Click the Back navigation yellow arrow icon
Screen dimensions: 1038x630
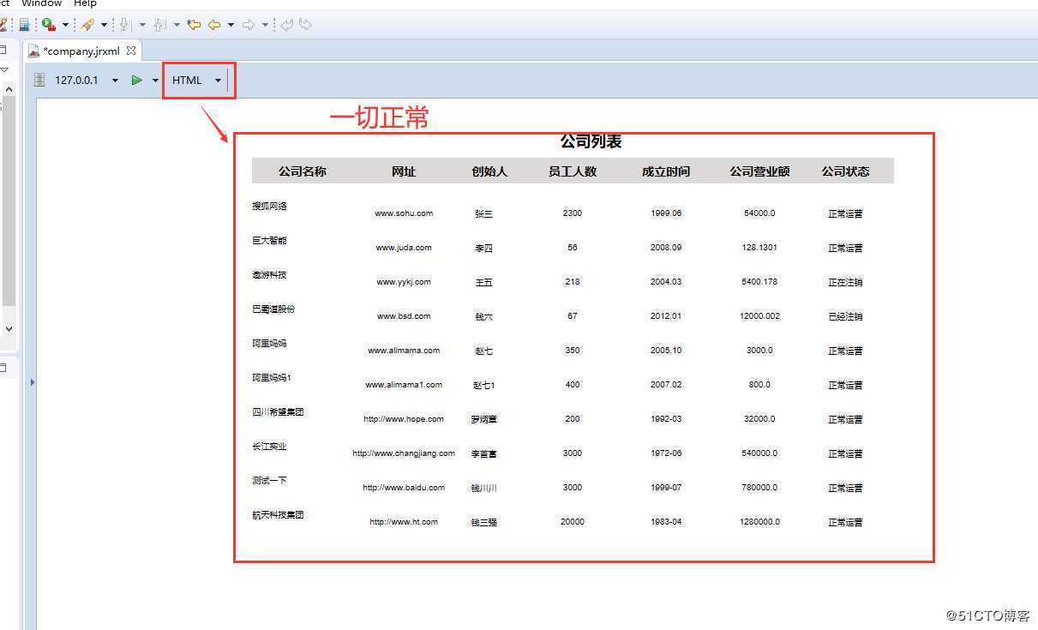(x=213, y=24)
